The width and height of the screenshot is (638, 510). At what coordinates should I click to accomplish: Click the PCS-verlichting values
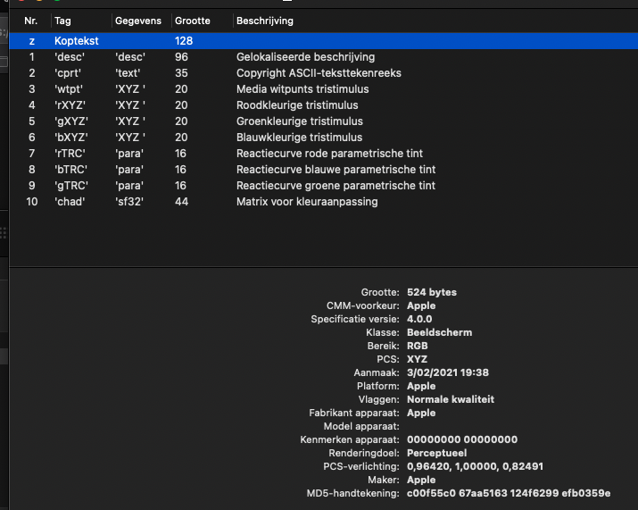[475, 467]
